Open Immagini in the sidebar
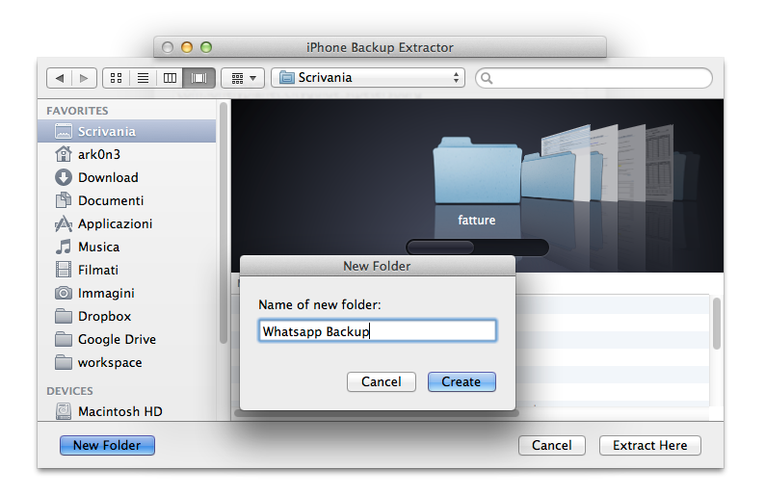 (127, 293)
